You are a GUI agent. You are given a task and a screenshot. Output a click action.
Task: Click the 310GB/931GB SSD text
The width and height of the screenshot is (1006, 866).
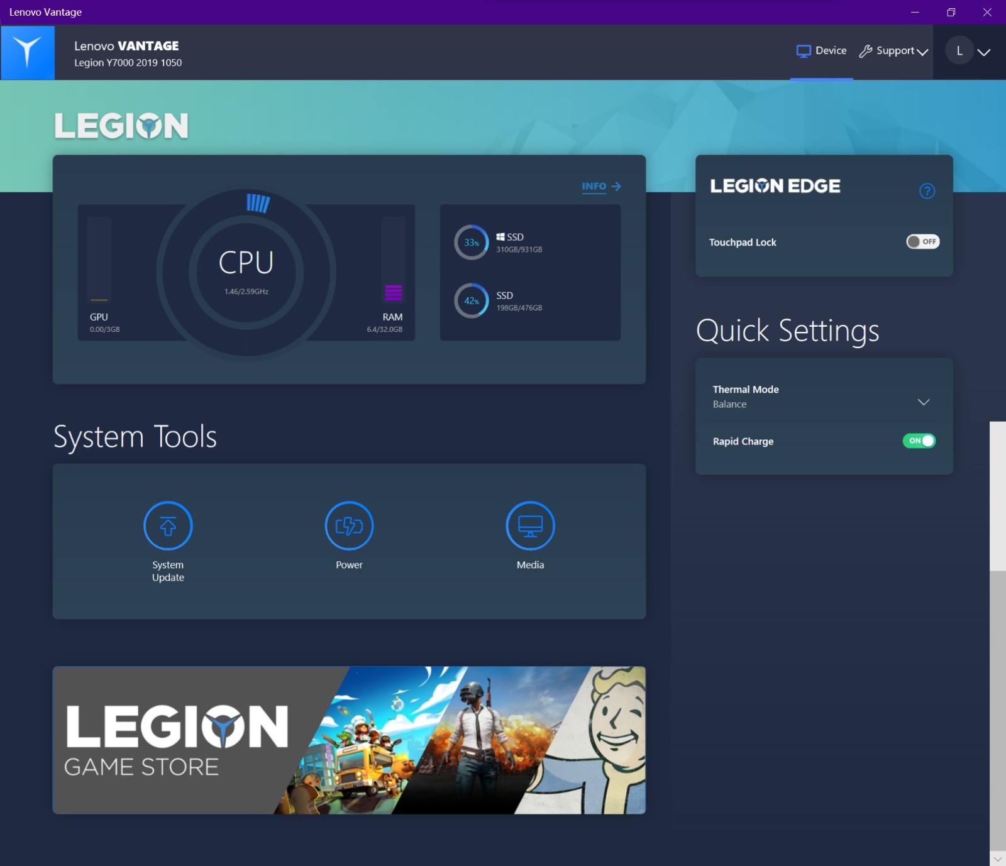[x=519, y=249]
